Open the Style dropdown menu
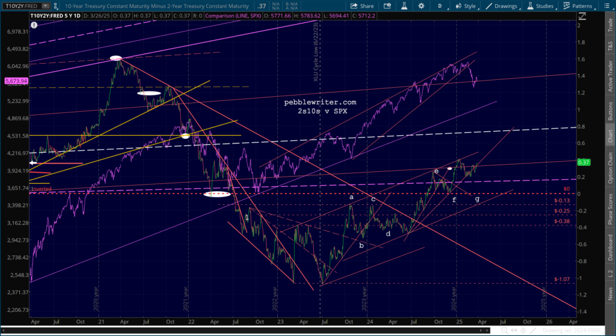This screenshot has width=616, height=336. 466,6
